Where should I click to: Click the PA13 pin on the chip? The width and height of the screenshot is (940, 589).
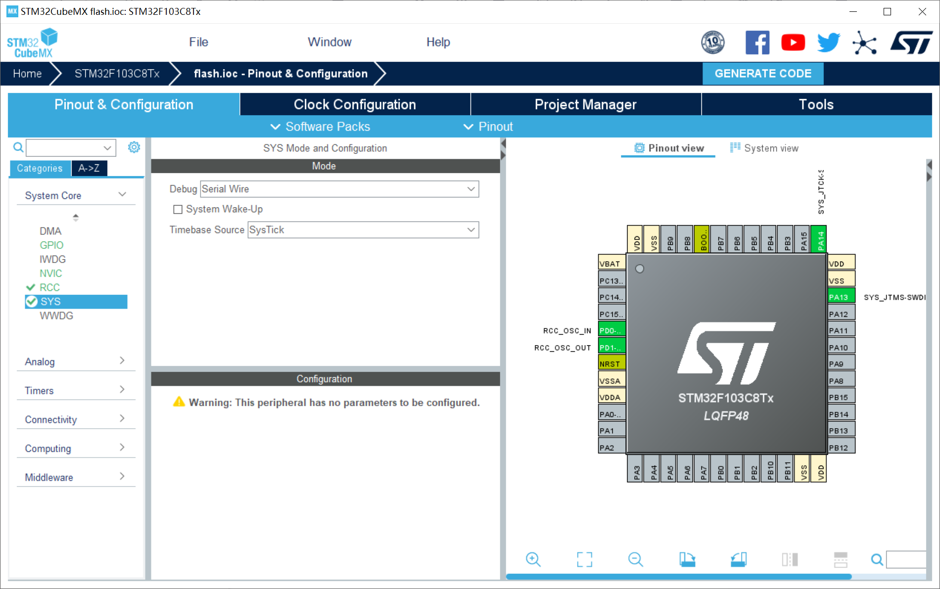pyautogui.click(x=841, y=297)
